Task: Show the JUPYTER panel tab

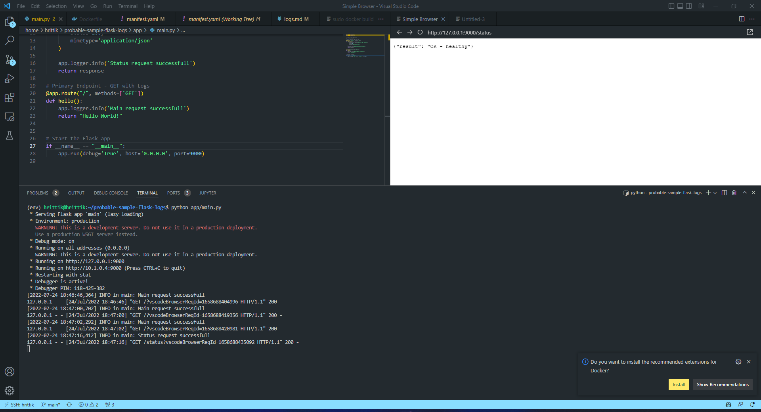Action: (x=208, y=193)
